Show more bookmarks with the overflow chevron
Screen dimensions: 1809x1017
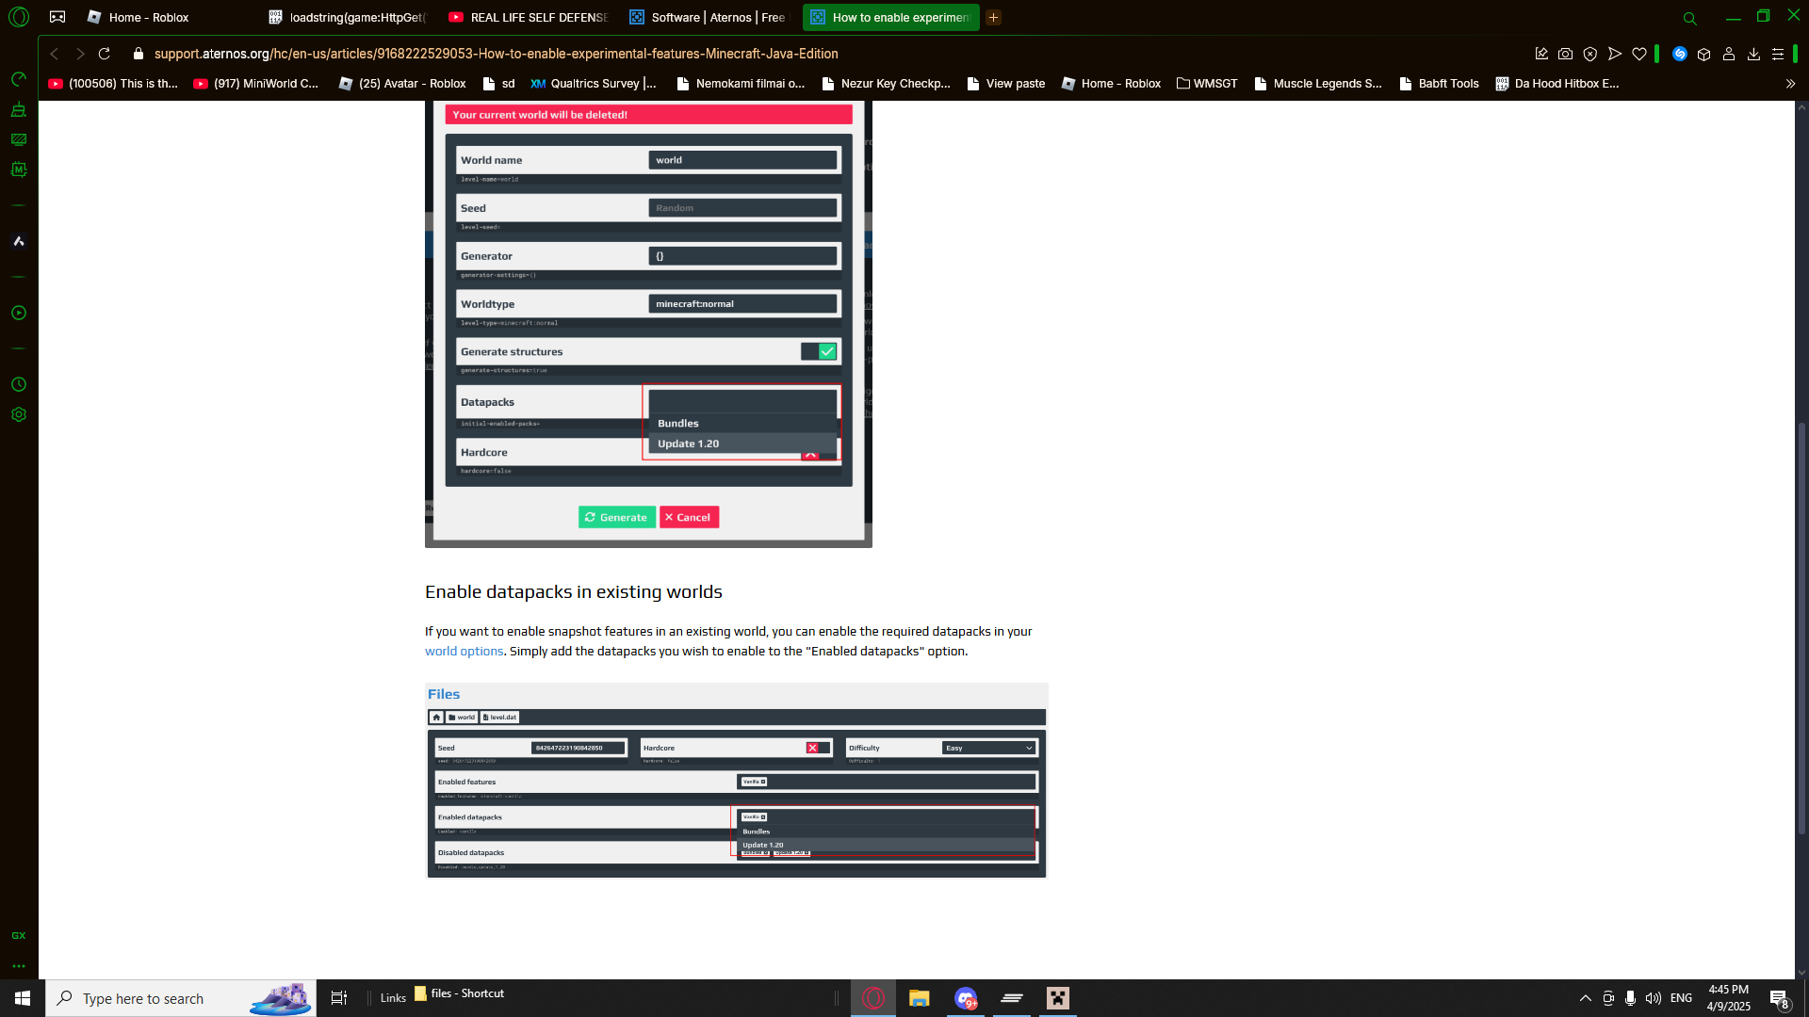point(1790,84)
